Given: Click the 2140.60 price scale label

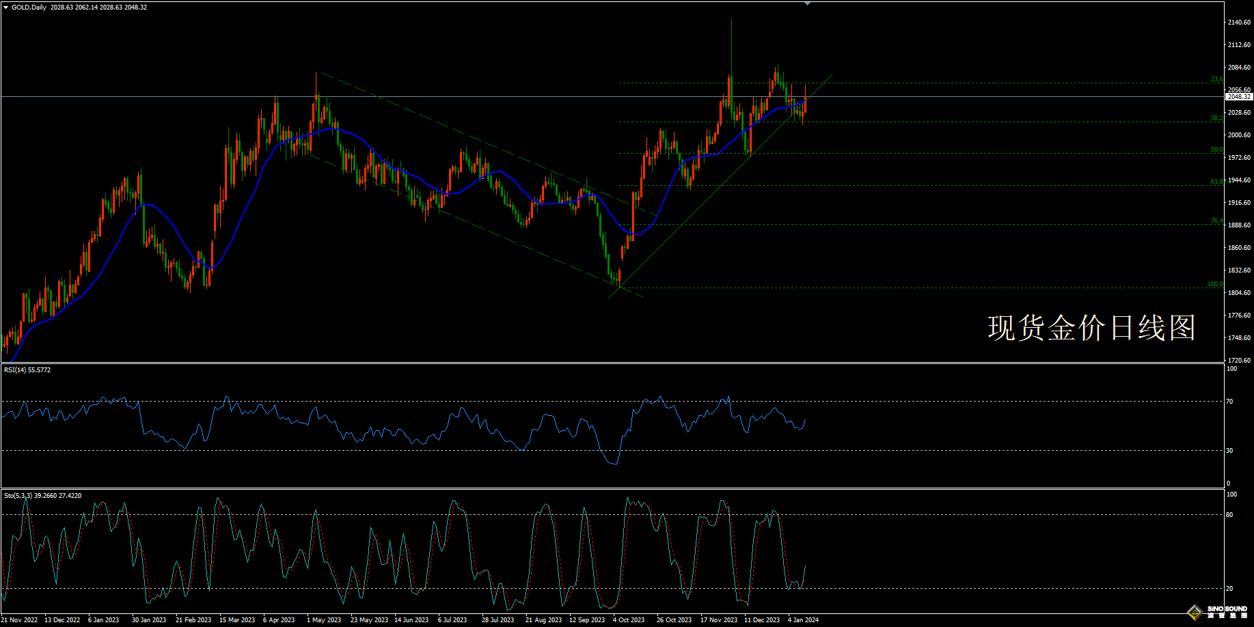Looking at the screenshot, I should [x=1238, y=23].
